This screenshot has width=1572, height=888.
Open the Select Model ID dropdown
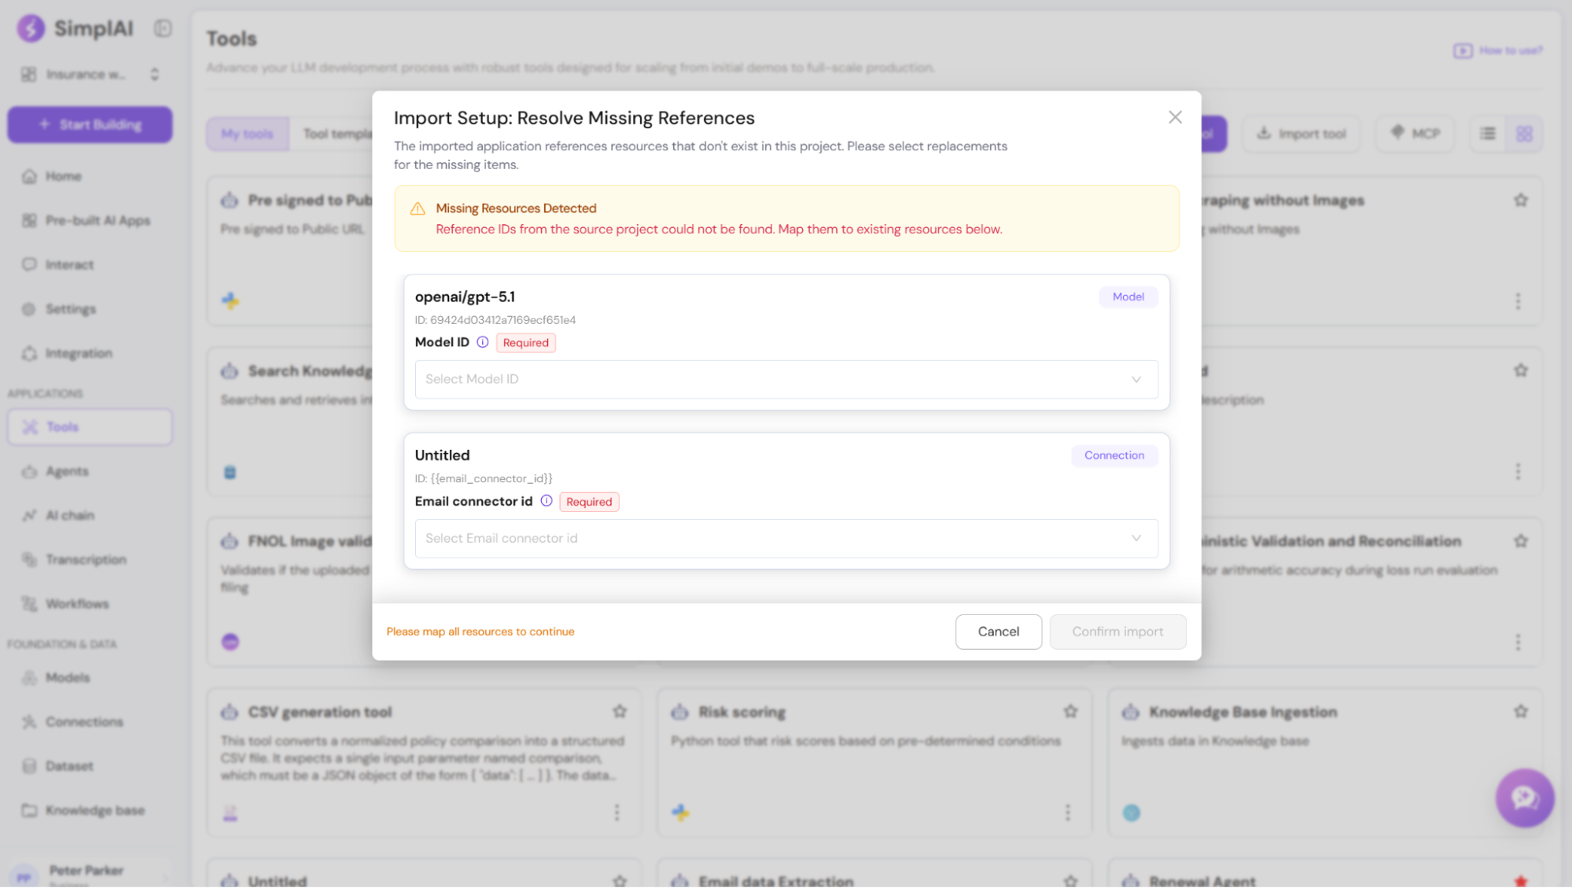(x=786, y=379)
